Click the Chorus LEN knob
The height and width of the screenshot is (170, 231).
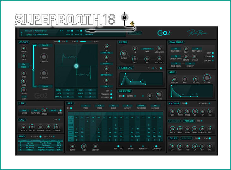(172, 111)
